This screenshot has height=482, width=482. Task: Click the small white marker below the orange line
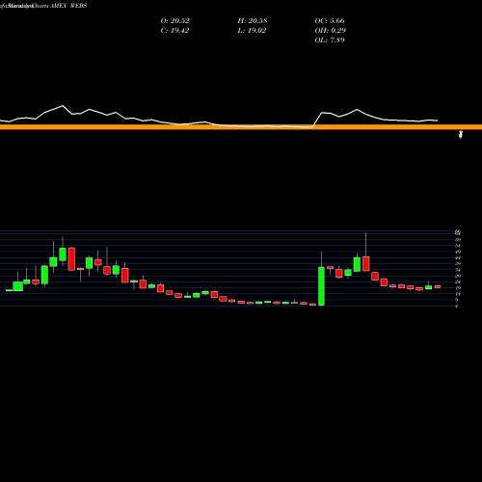tap(461, 135)
